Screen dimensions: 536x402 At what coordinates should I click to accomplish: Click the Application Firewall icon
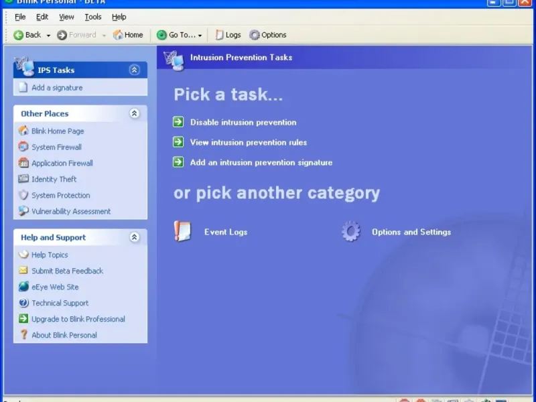coord(23,163)
